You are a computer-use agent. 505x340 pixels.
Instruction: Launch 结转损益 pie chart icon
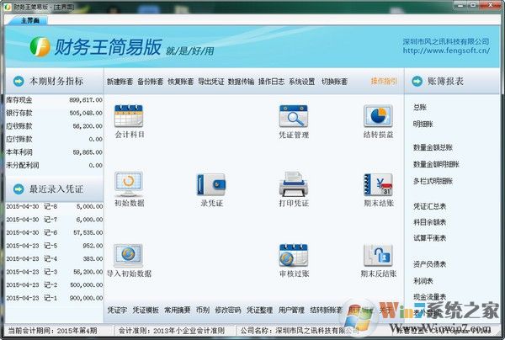coord(378,115)
